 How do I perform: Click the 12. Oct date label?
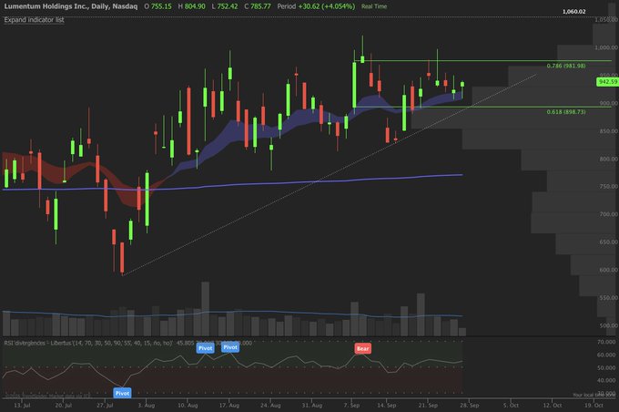(x=553, y=406)
